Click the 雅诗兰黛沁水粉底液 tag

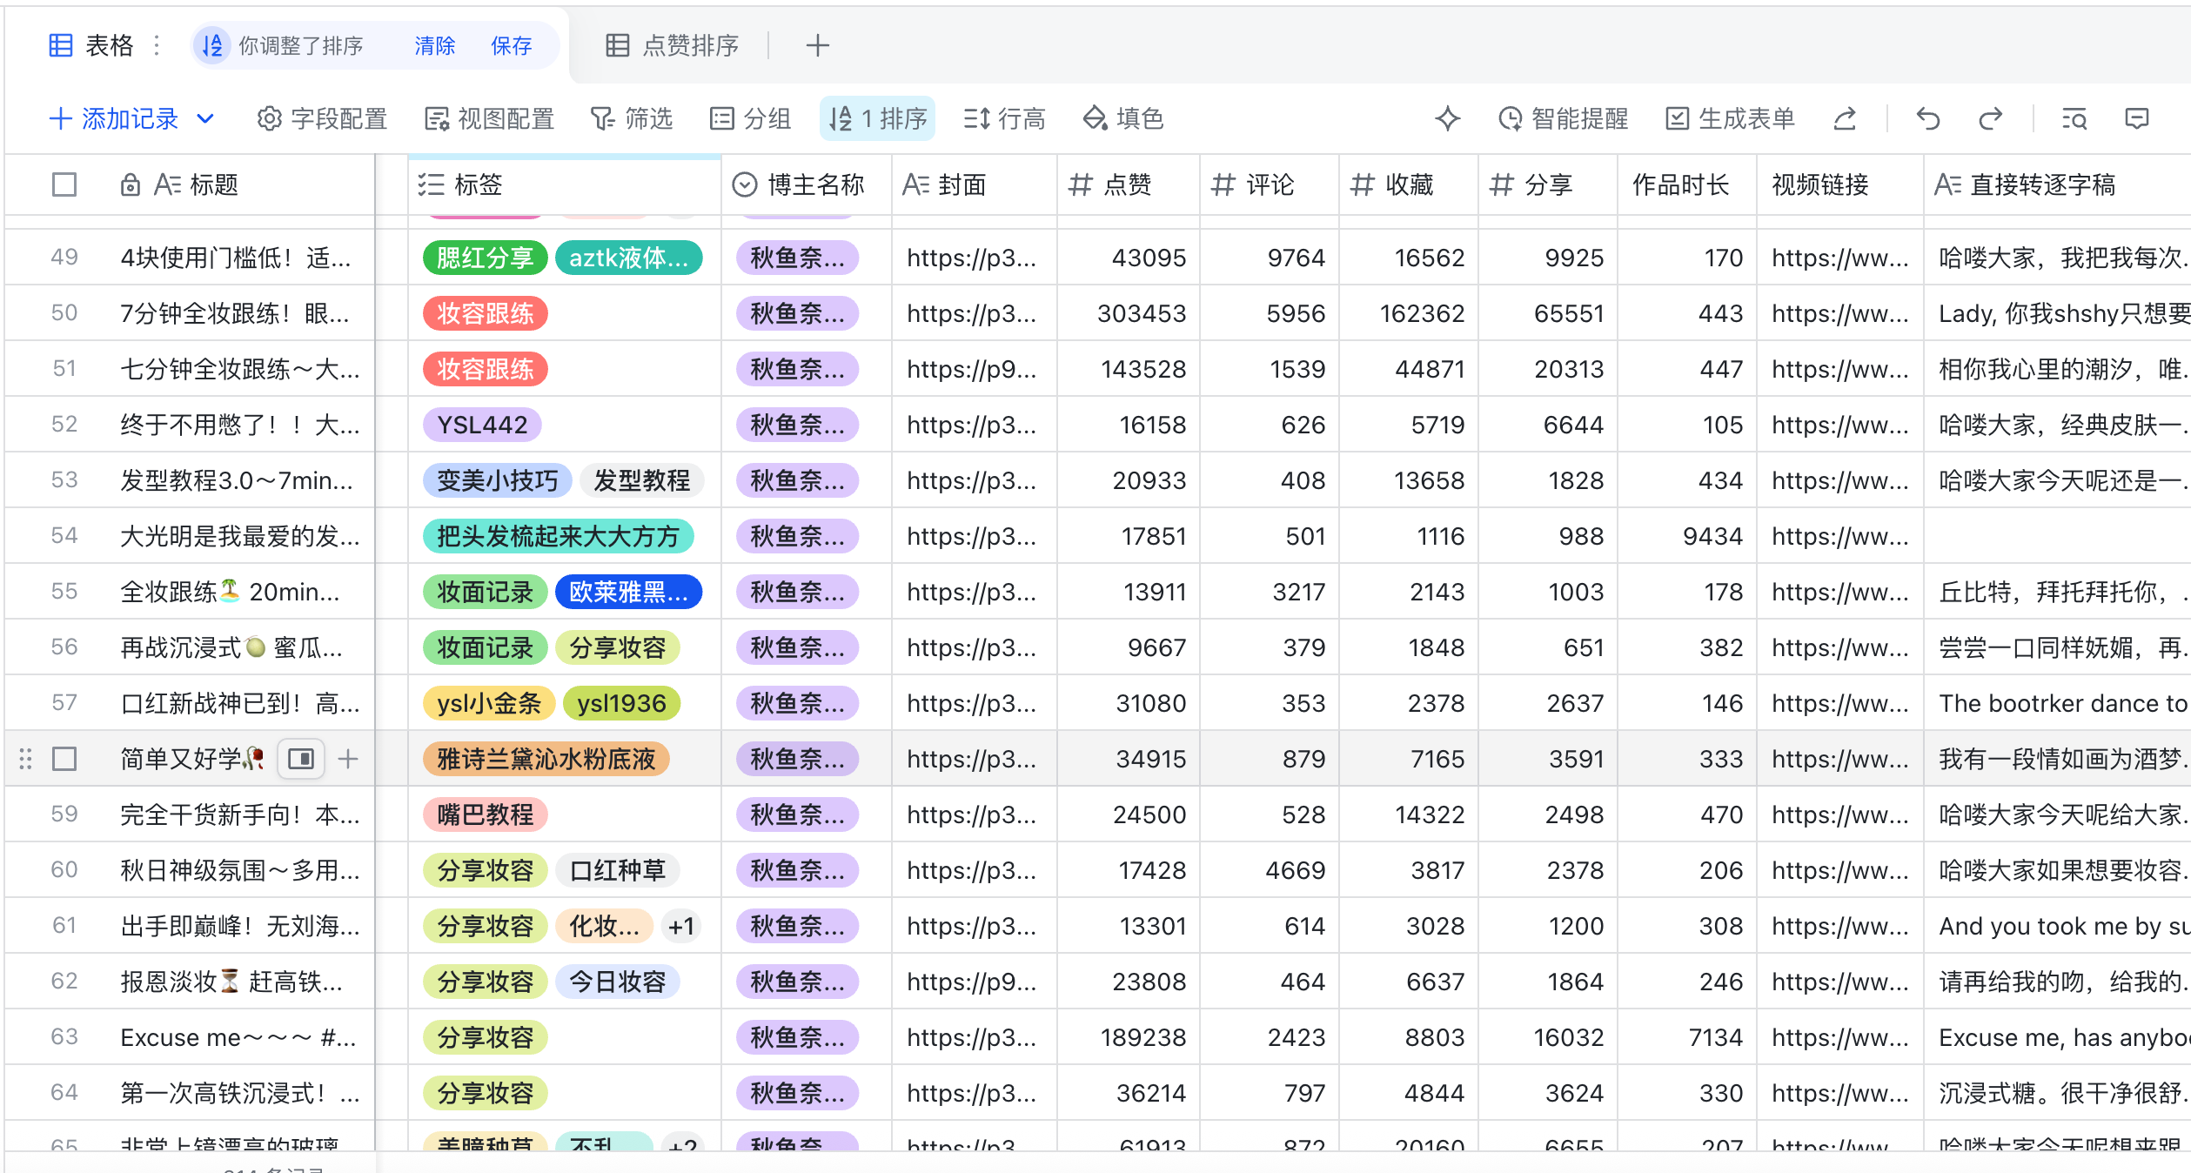point(546,759)
